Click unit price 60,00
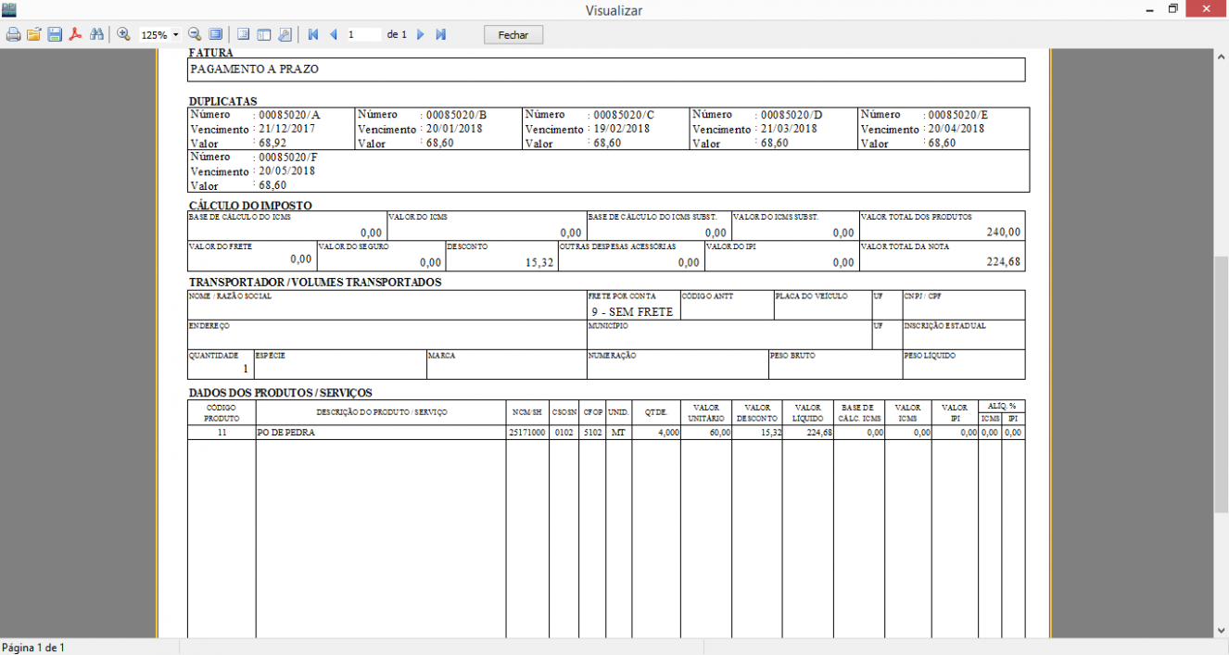 [x=719, y=433]
